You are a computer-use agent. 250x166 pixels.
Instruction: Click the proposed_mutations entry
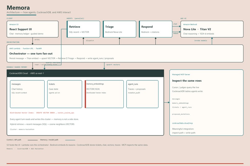(181, 114)
